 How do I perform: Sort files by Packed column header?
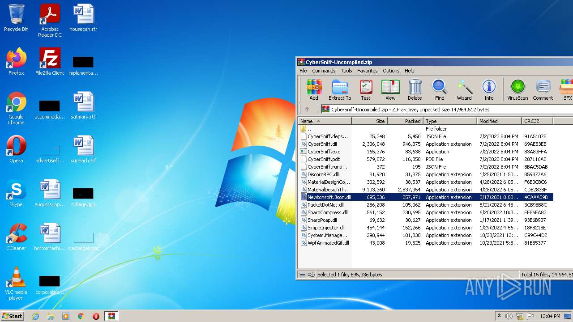[405, 121]
